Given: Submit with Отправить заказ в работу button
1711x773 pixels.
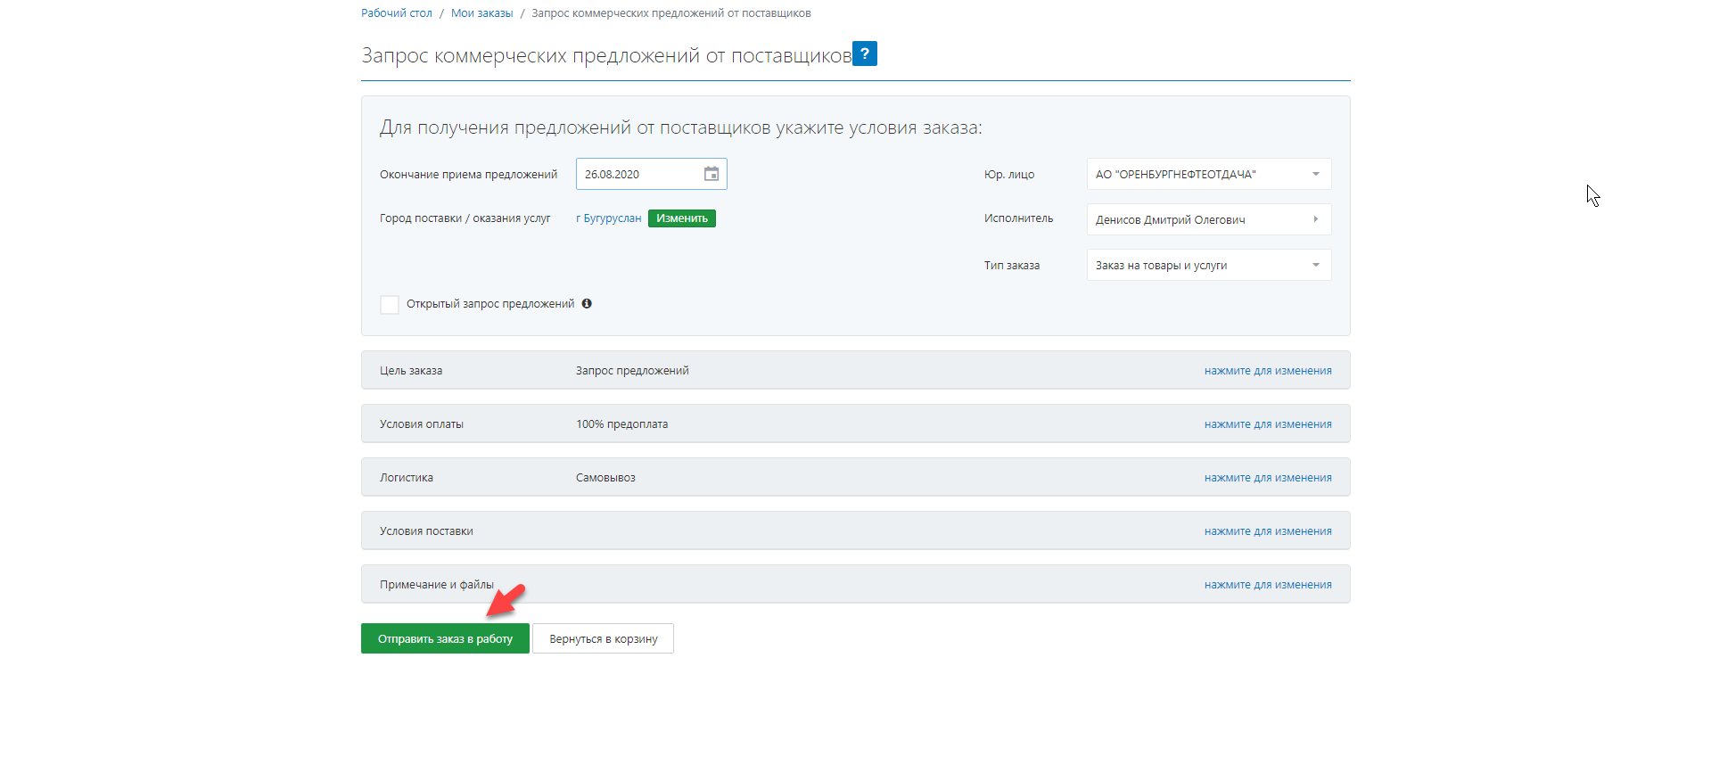Looking at the screenshot, I should 445,638.
